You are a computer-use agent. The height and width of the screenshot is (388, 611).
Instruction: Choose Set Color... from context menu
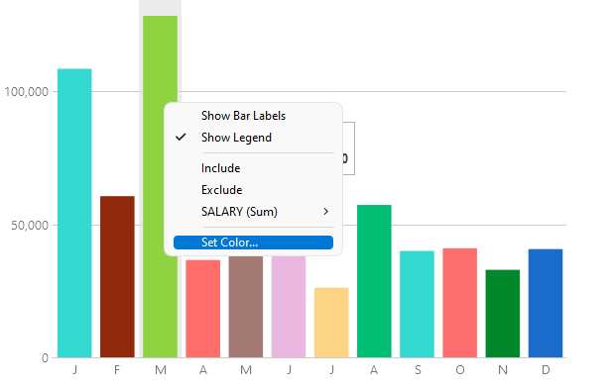(x=253, y=242)
